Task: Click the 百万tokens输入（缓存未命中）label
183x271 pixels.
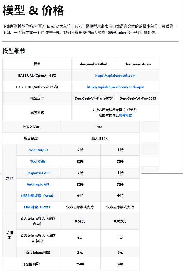Action: pos(38,238)
